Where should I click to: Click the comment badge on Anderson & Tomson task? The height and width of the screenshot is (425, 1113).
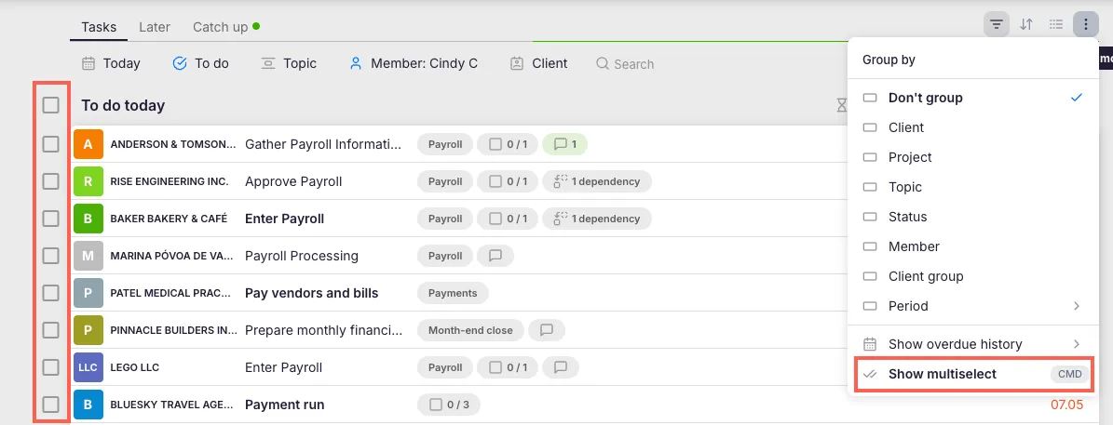[564, 144]
